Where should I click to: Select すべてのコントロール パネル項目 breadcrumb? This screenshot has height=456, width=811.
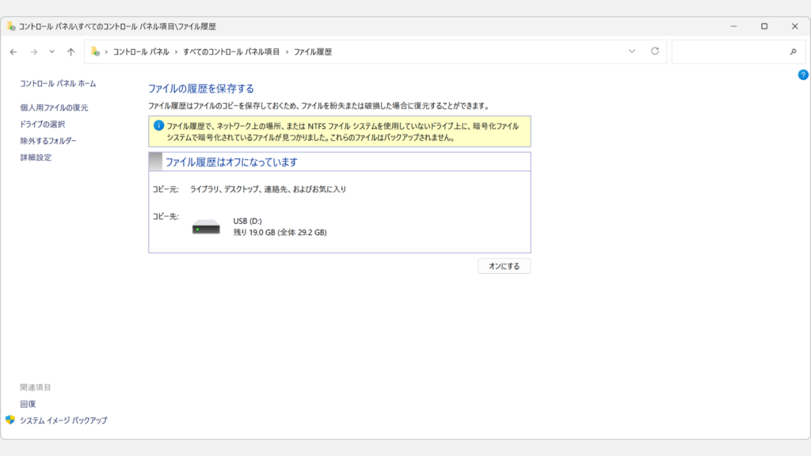(x=231, y=51)
